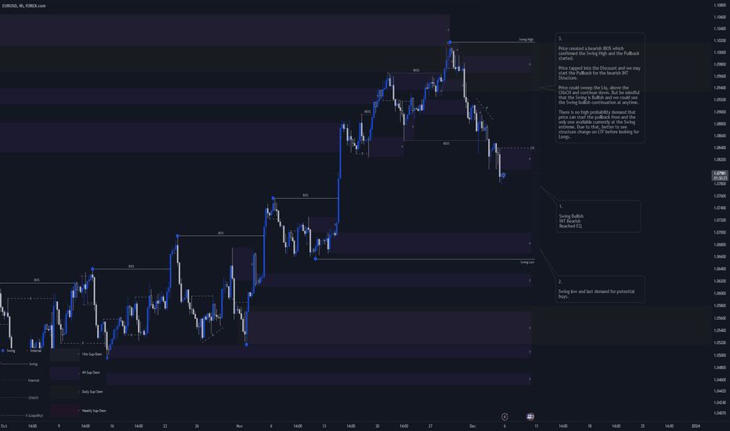
Task: Click the 'Swing Low' line label
Action: coord(527,263)
